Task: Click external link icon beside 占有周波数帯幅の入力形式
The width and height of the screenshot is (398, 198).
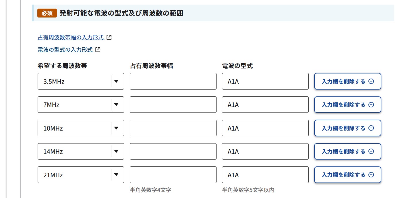Action: [x=109, y=37]
